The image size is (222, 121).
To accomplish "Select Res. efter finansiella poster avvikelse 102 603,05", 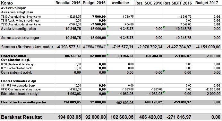I will coord(125,103).
